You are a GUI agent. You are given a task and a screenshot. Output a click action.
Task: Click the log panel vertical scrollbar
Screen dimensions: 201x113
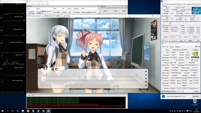[127, 103]
